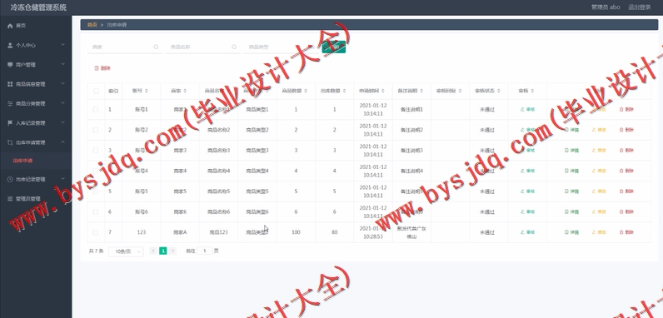Click 退出登录 in top bar
This screenshot has width=663, height=318.
tap(640, 7)
